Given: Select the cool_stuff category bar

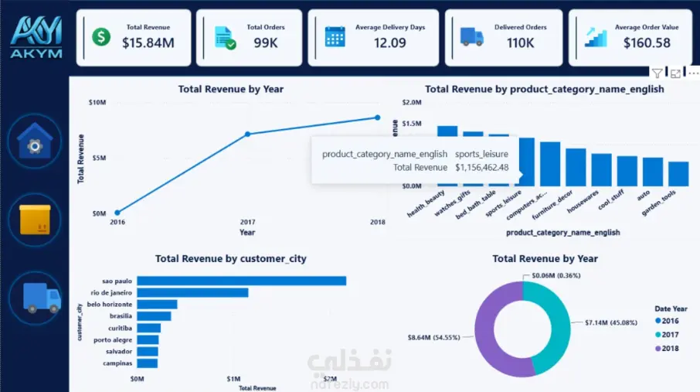Looking at the screenshot, I should (x=627, y=171).
